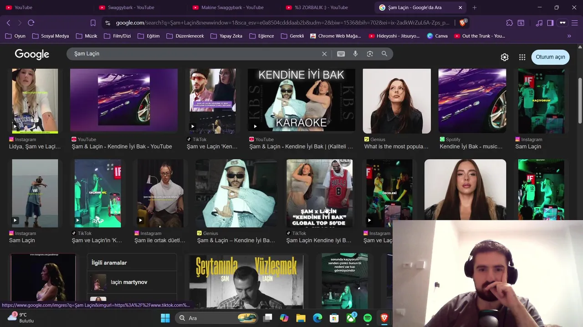
Task: Open Microsoft Edge from the taskbar
Action: click(x=317, y=318)
